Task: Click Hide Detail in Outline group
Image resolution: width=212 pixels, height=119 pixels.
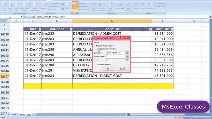Action: coord(160,6)
